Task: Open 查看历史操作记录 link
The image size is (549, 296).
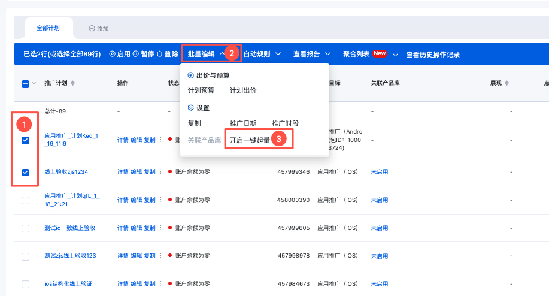Action: click(432, 55)
